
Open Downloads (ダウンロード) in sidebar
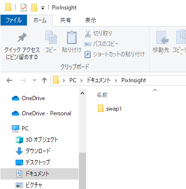click(x=33, y=151)
